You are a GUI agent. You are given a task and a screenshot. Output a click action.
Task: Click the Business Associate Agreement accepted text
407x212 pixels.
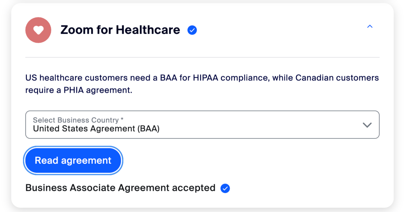(x=120, y=188)
